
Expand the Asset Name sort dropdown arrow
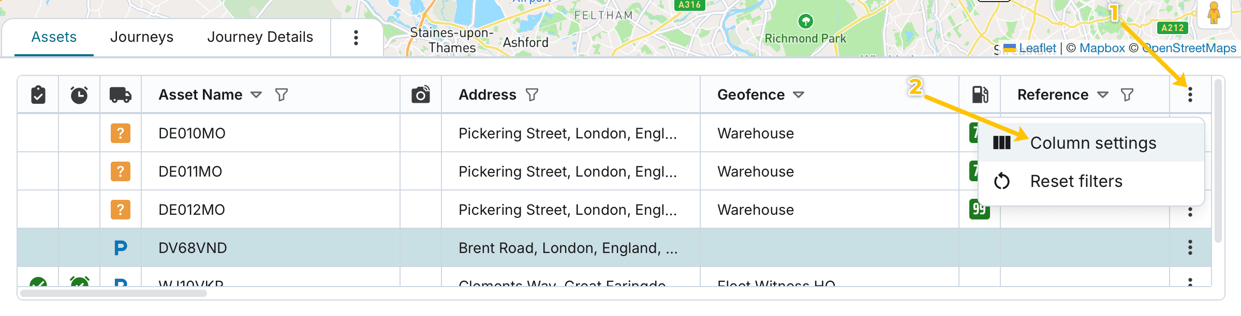point(256,95)
